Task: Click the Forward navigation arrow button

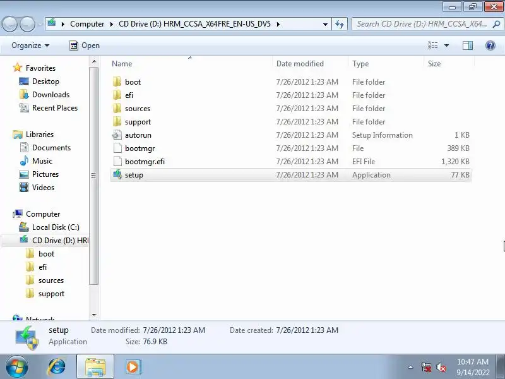Action: (27, 24)
